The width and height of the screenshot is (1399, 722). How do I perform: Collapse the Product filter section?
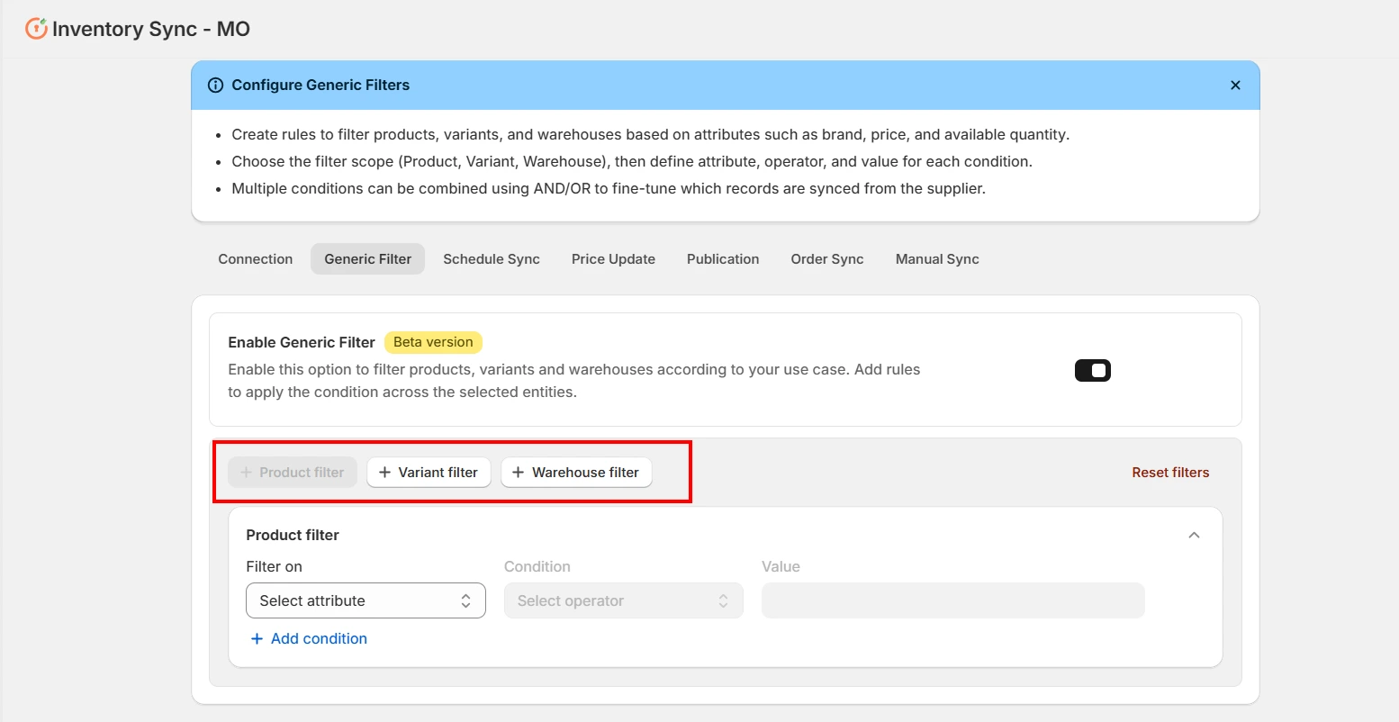coord(1194,534)
